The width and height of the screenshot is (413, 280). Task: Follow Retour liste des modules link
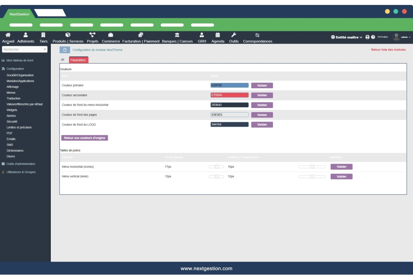tap(388, 49)
